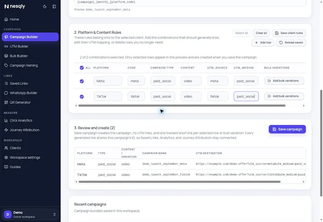
Task: Click Campaign Builder megaphone icon
Action: click(x=6, y=37)
